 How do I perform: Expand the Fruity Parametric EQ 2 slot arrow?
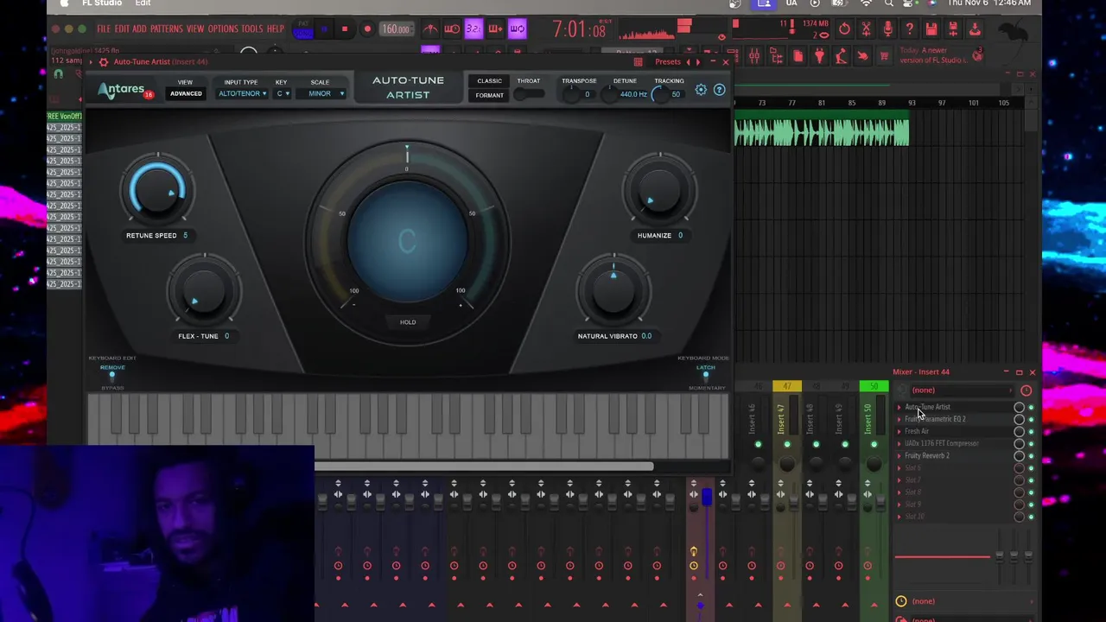coord(899,420)
